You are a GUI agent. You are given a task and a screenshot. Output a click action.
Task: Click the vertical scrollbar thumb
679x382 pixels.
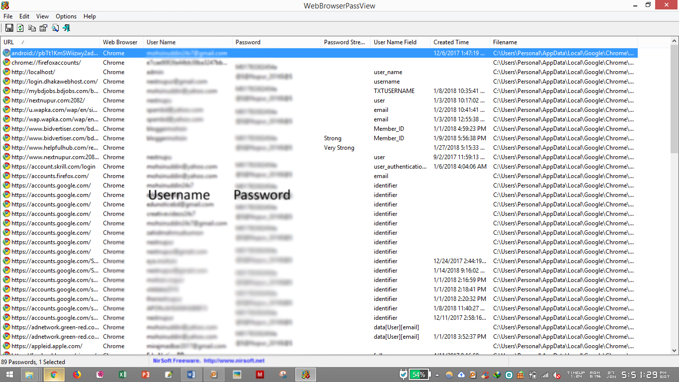pyautogui.click(x=675, y=98)
